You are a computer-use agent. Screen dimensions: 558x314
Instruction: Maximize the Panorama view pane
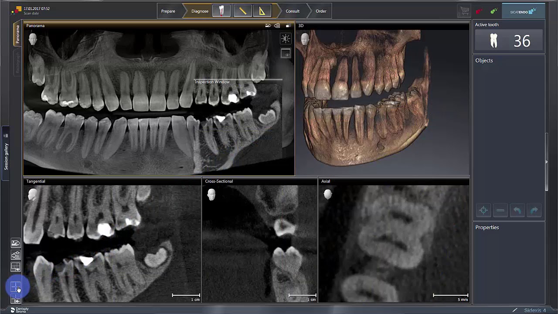coord(288,26)
